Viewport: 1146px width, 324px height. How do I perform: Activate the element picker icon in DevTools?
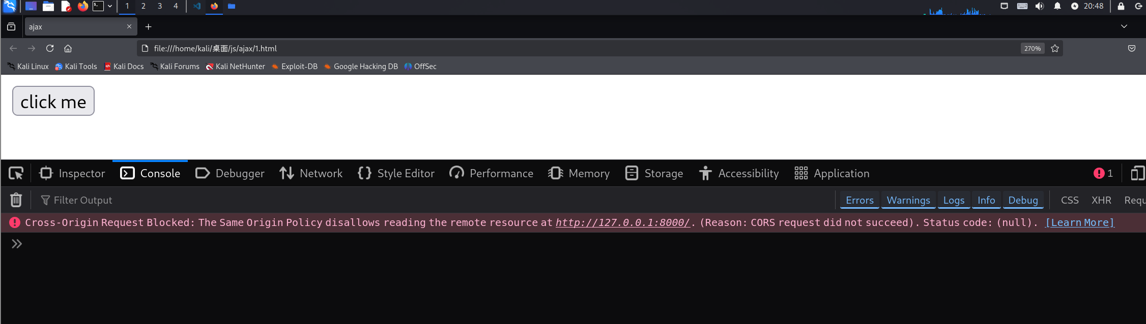[16, 174]
